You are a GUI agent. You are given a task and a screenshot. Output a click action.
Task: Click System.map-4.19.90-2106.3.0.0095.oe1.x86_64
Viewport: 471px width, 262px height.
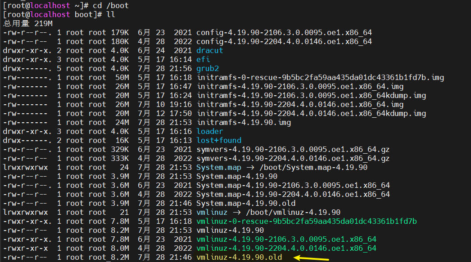(x=293, y=186)
